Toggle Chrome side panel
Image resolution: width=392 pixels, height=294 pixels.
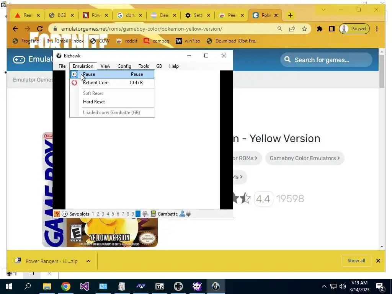tap(332, 29)
